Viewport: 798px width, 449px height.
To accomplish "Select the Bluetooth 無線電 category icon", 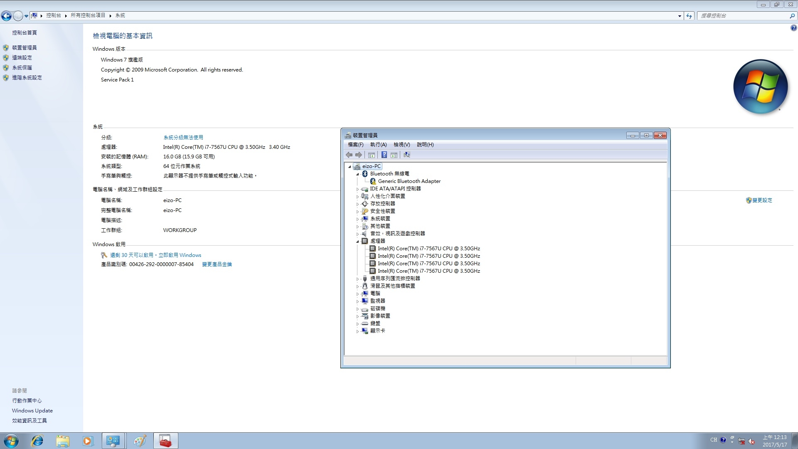I will 365,174.
